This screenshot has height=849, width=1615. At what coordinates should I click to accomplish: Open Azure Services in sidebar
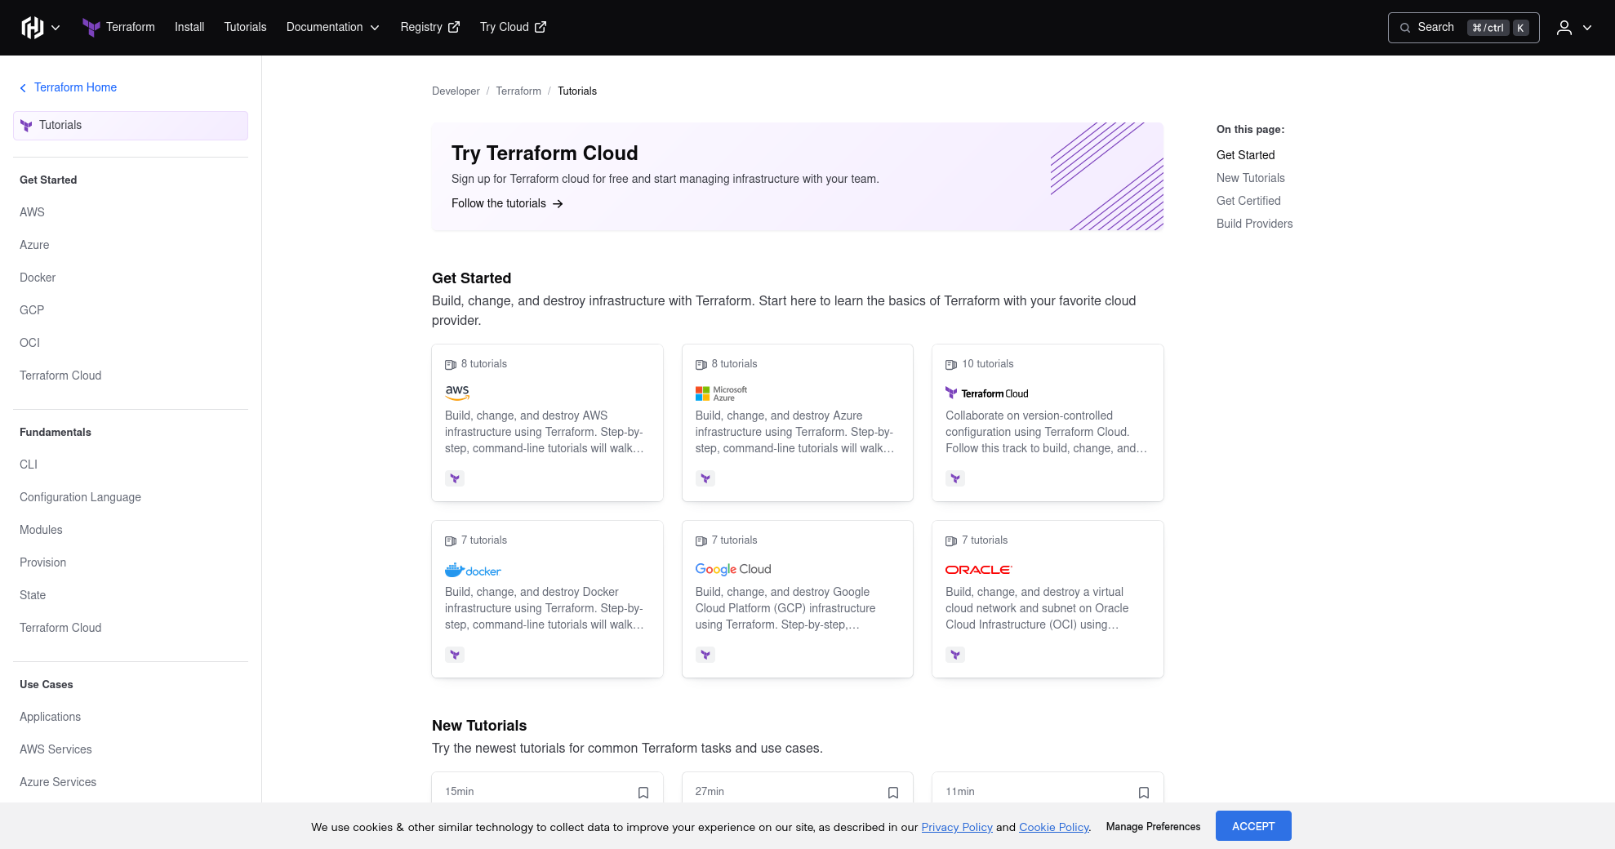click(58, 782)
